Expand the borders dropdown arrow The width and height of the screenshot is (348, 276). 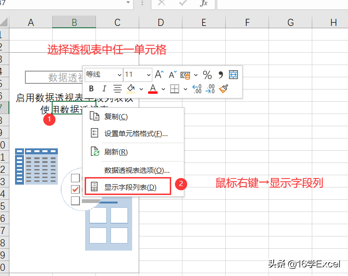pyautogui.click(x=185, y=89)
